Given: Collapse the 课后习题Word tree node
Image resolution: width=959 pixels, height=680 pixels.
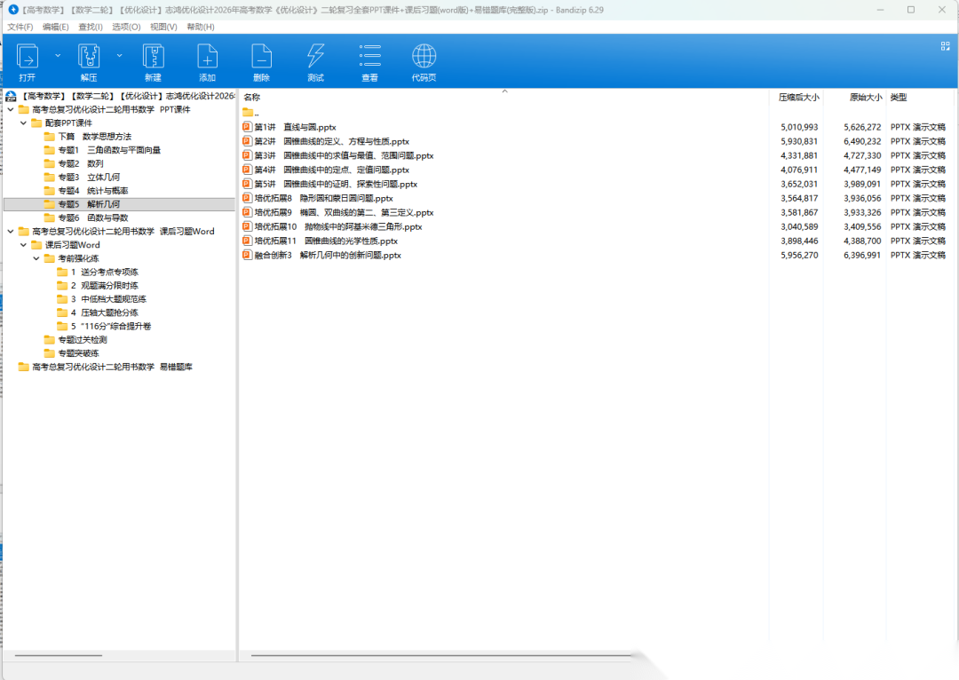Looking at the screenshot, I should tap(24, 244).
